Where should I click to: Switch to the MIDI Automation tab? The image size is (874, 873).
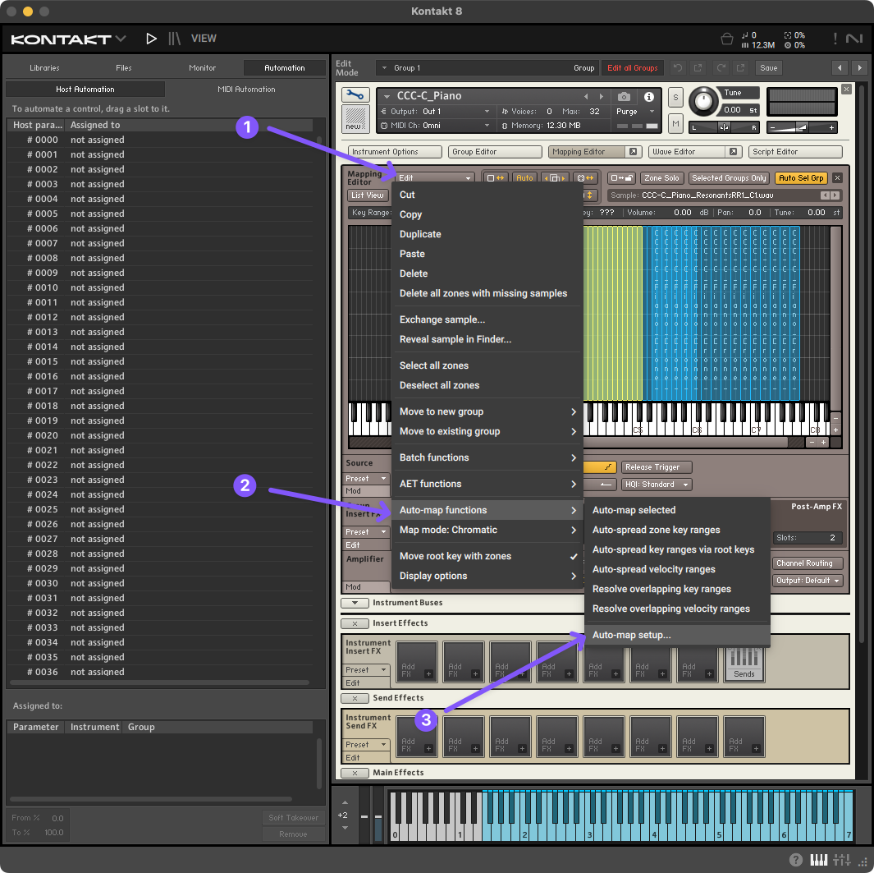coord(246,89)
